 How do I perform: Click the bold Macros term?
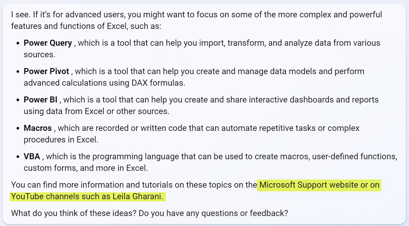click(38, 128)
